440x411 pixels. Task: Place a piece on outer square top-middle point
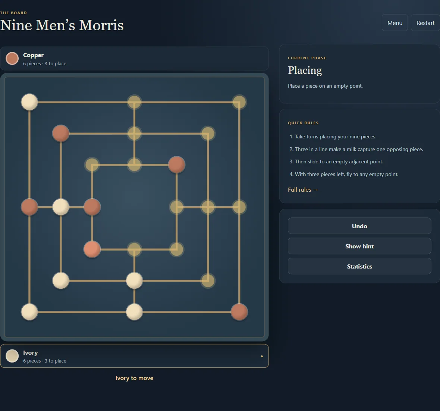(134, 102)
